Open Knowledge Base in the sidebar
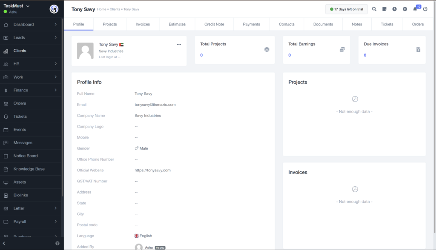 coord(29,169)
